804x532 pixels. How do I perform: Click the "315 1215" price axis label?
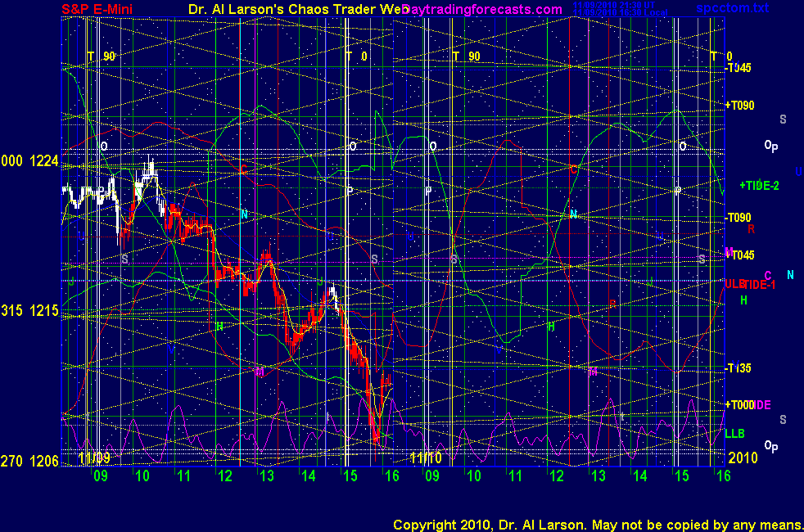(29, 310)
